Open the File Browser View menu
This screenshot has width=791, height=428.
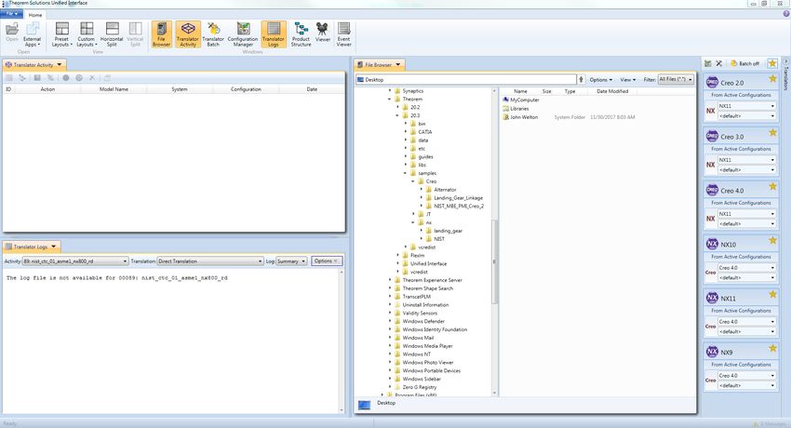[627, 80]
